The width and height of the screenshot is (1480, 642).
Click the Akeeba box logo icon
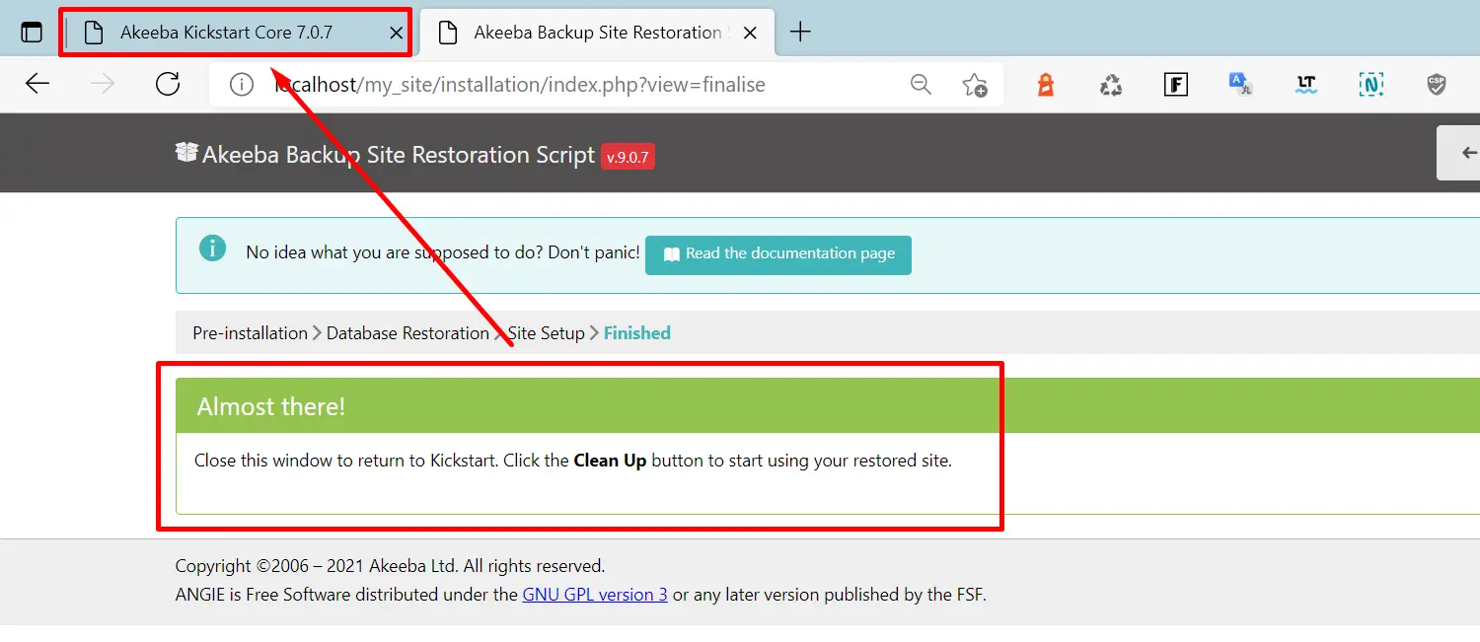coord(186,153)
